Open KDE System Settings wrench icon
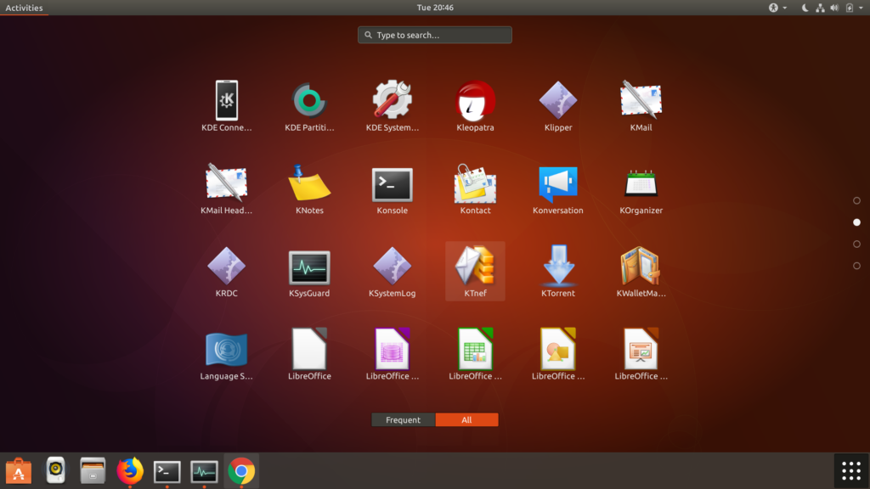870x489 pixels. pos(393,106)
